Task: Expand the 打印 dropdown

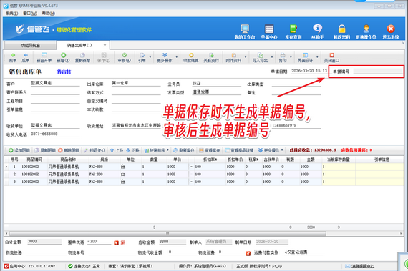Action: [291, 57]
